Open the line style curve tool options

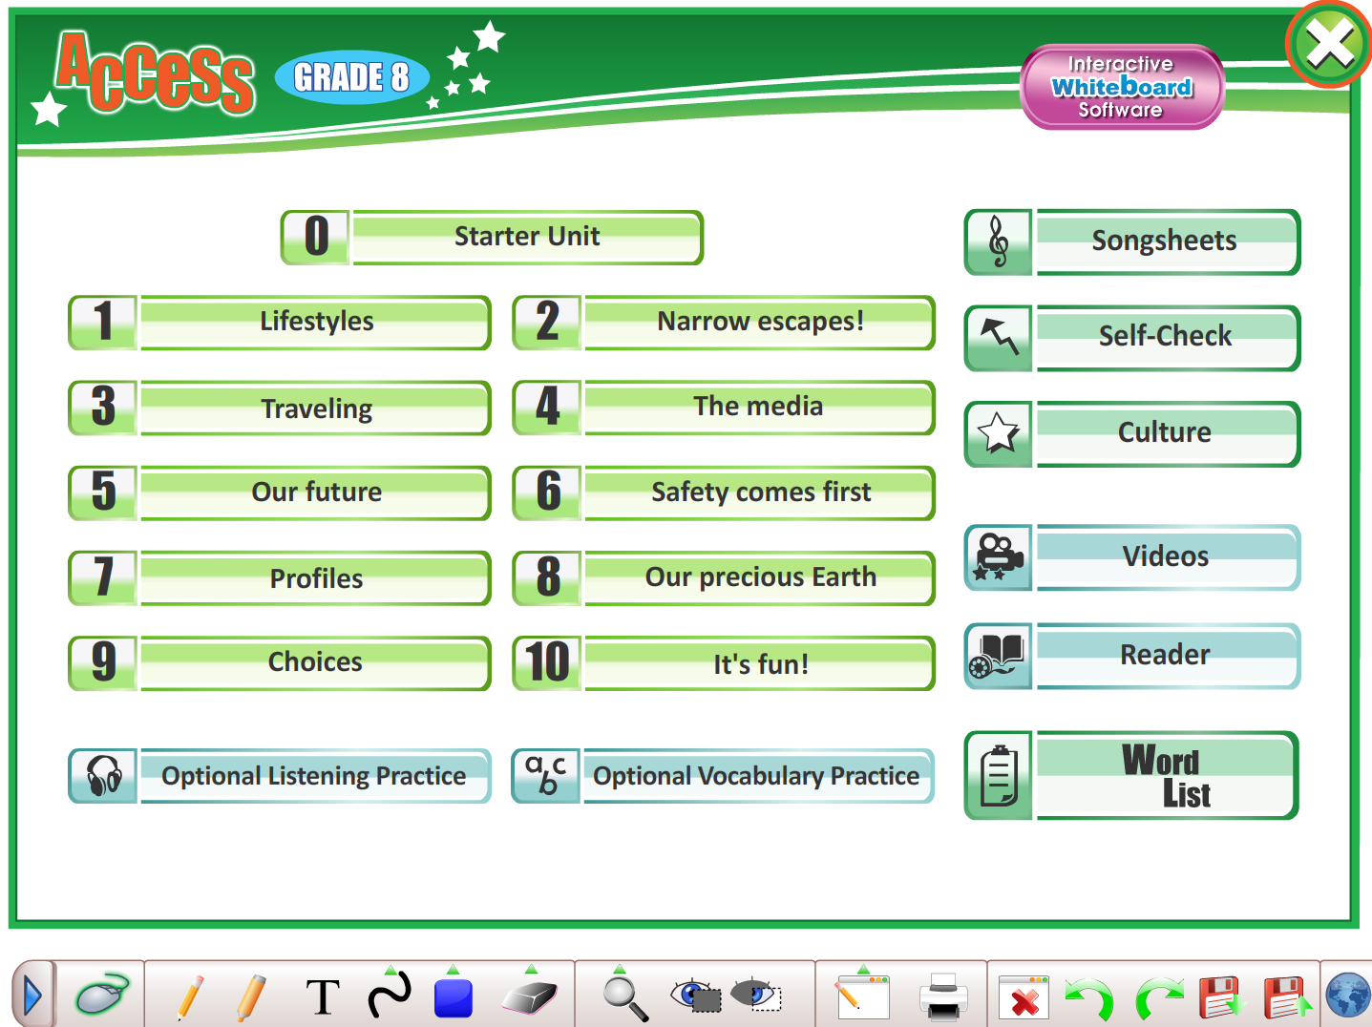tap(390, 994)
